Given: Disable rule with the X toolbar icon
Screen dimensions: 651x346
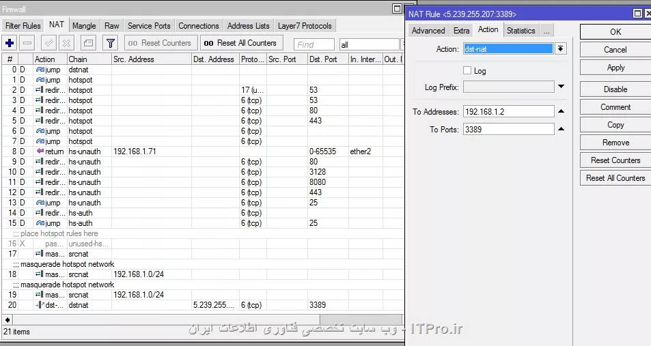Looking at the screenshot, I should point(66,43).
